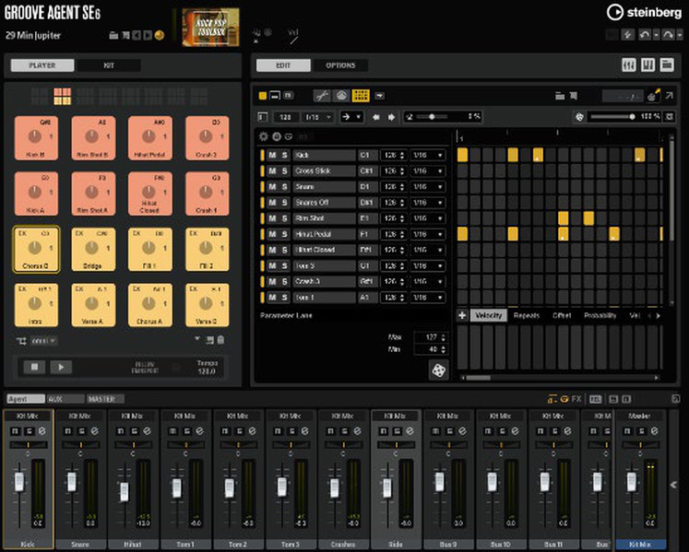
Task: Adjust the swing slider
Action: click(x=432, y=117)
